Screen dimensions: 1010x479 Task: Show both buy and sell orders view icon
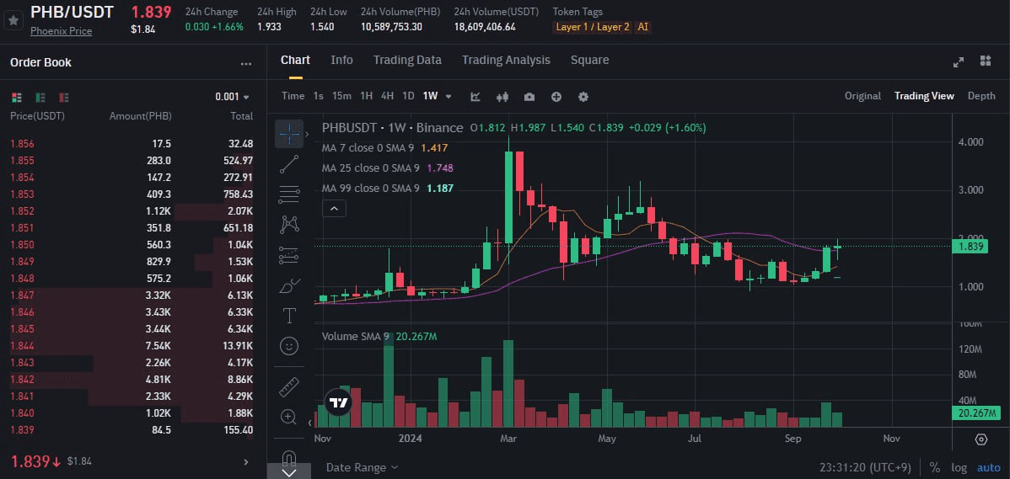(x=17, y=97)
